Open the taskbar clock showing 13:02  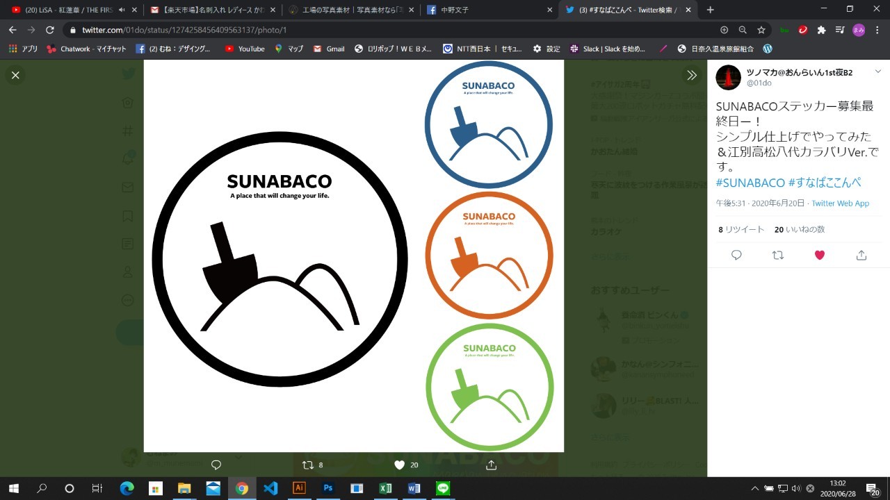[x=838, y=488]
